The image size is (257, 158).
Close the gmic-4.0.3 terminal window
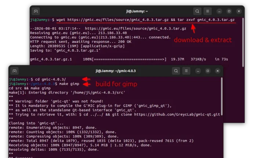(x=217, y=71)
